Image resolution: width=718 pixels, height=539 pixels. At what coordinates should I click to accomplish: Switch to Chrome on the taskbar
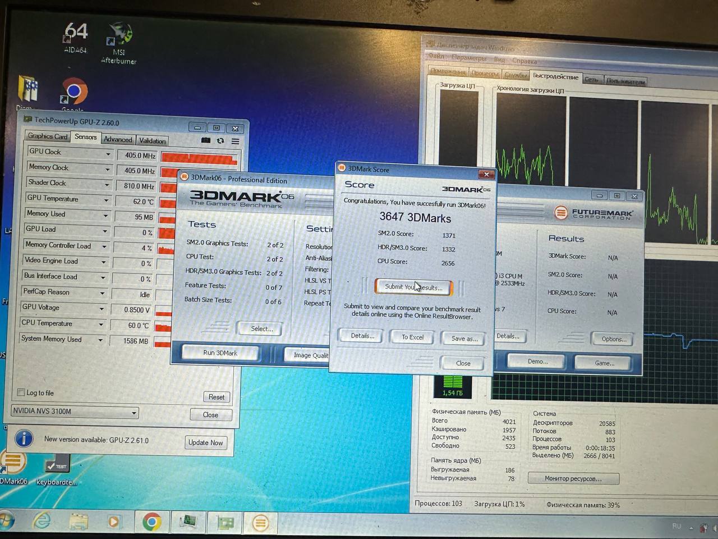pyautogui.click(x=151, y=522)
